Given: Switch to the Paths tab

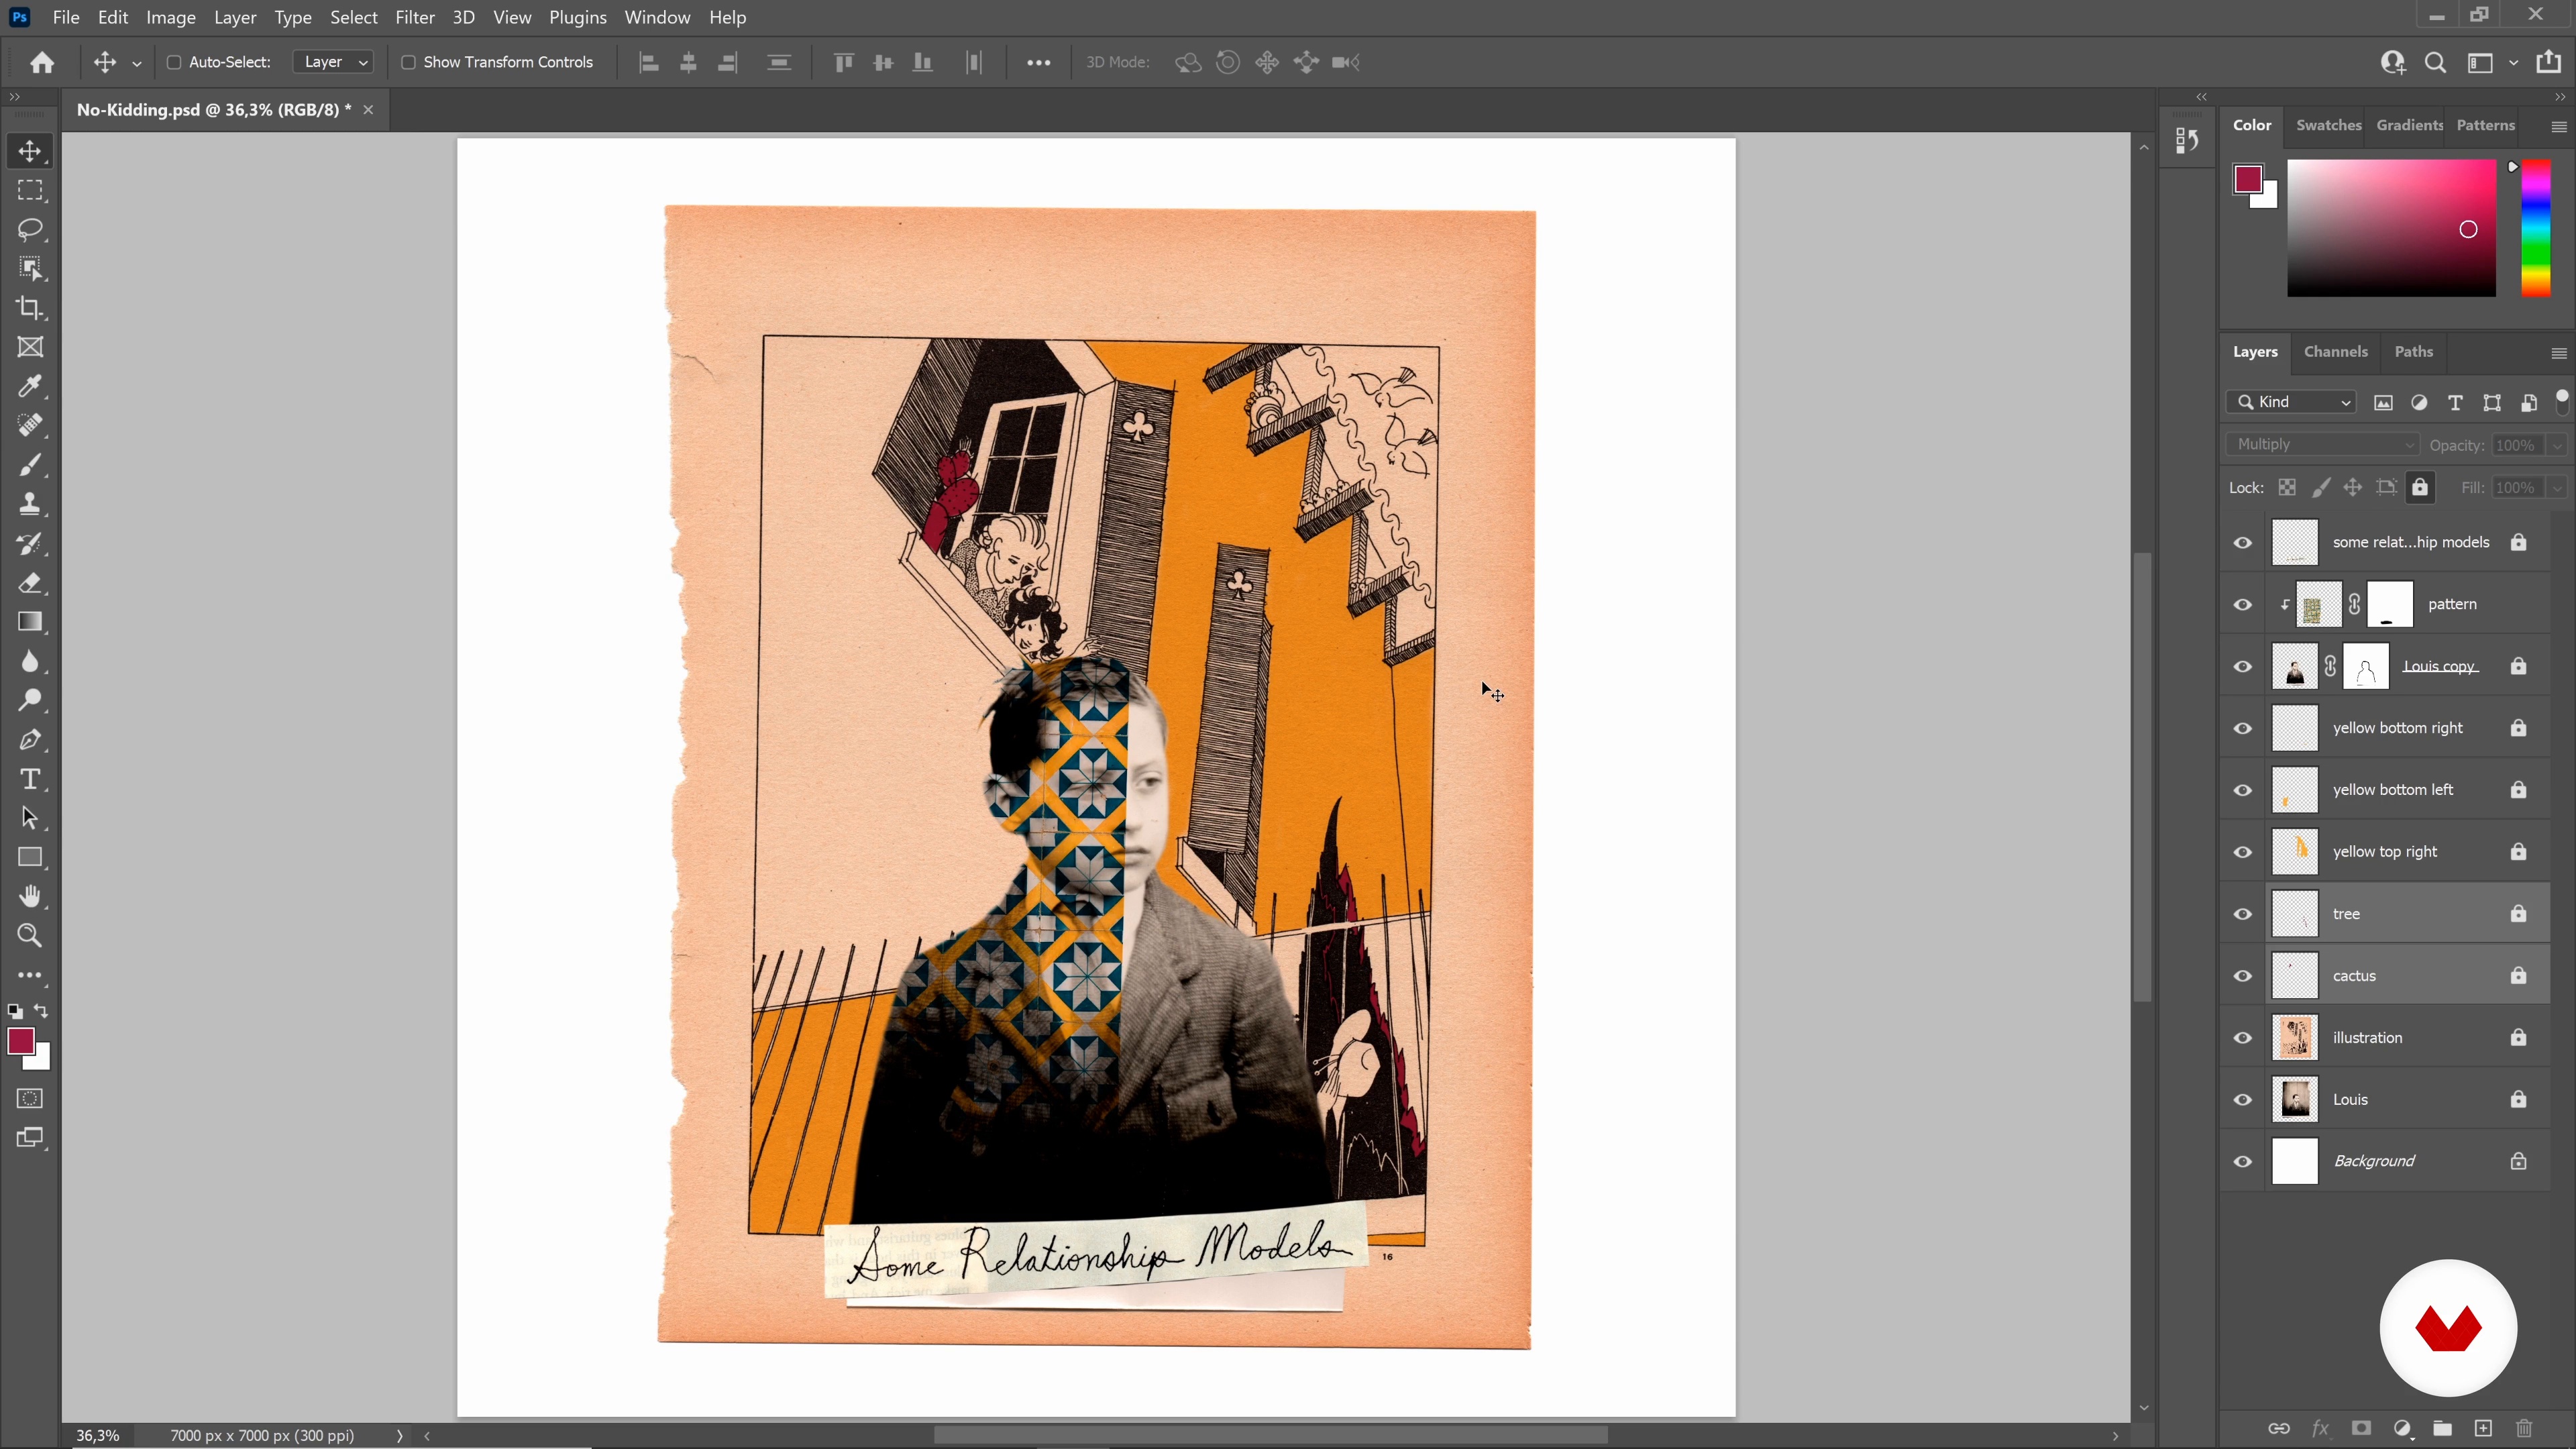Looking at the screenshot, I should pos(2413,351).
